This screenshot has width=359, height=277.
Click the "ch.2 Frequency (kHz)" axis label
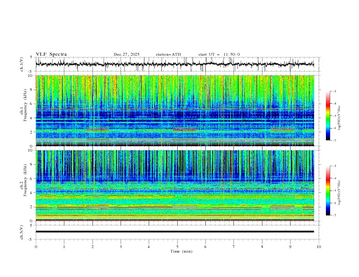coord(24,180)
